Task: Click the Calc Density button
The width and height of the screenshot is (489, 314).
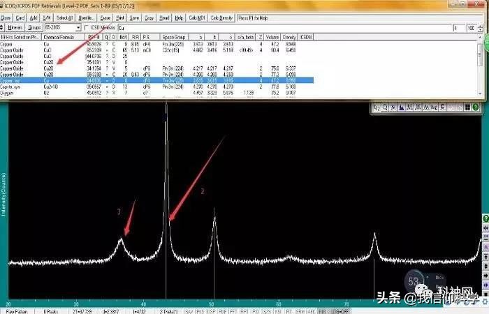Action: (221, 18)
